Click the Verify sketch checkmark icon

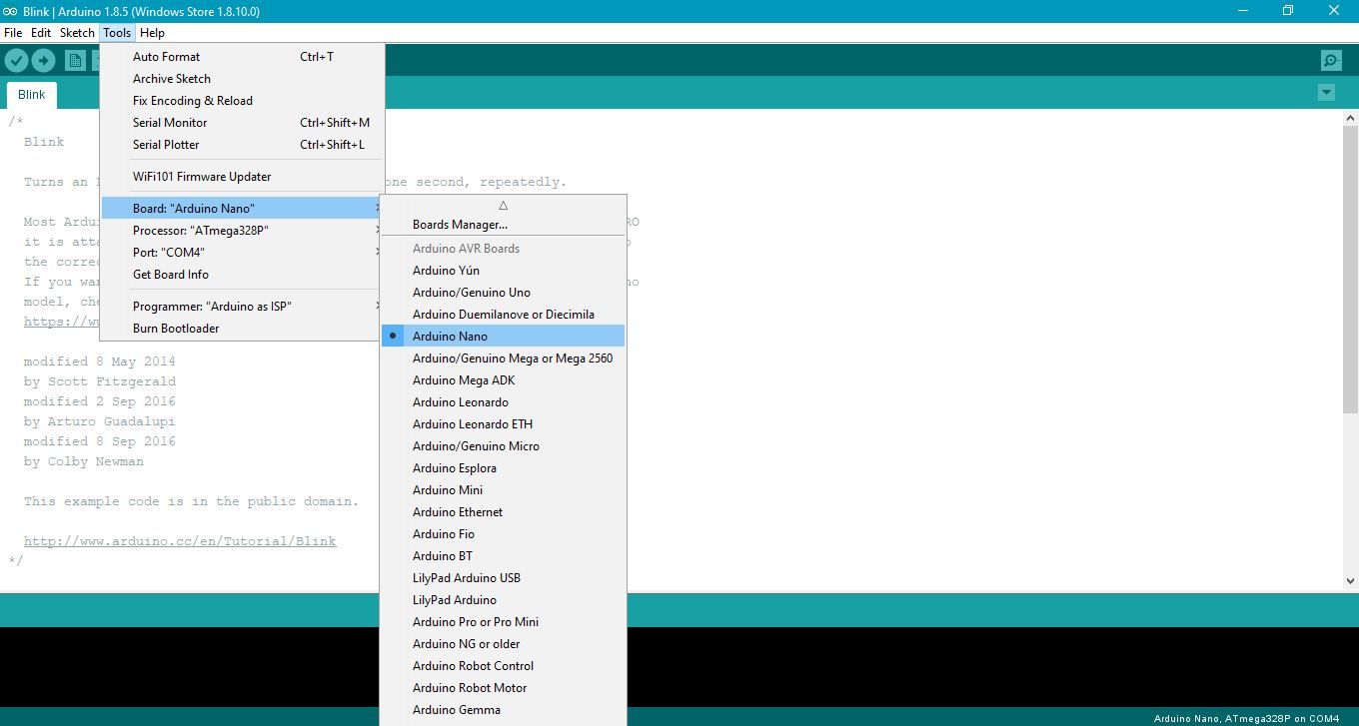coord(16,60)
